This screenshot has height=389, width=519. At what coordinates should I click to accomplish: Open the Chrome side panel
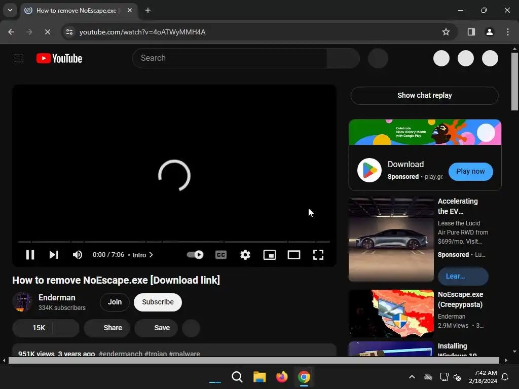pos(471,32)
